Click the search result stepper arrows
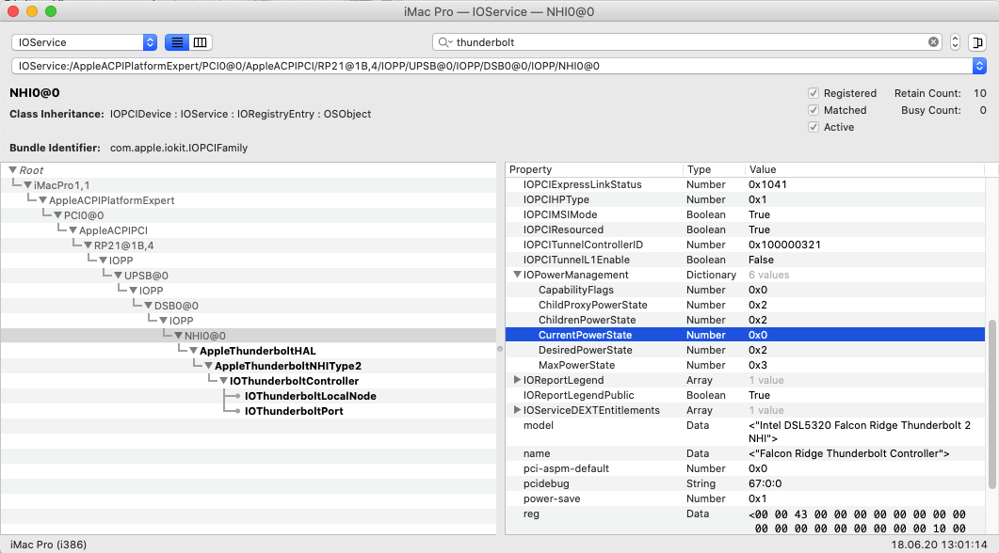999x553 pixels. point(955,42)
